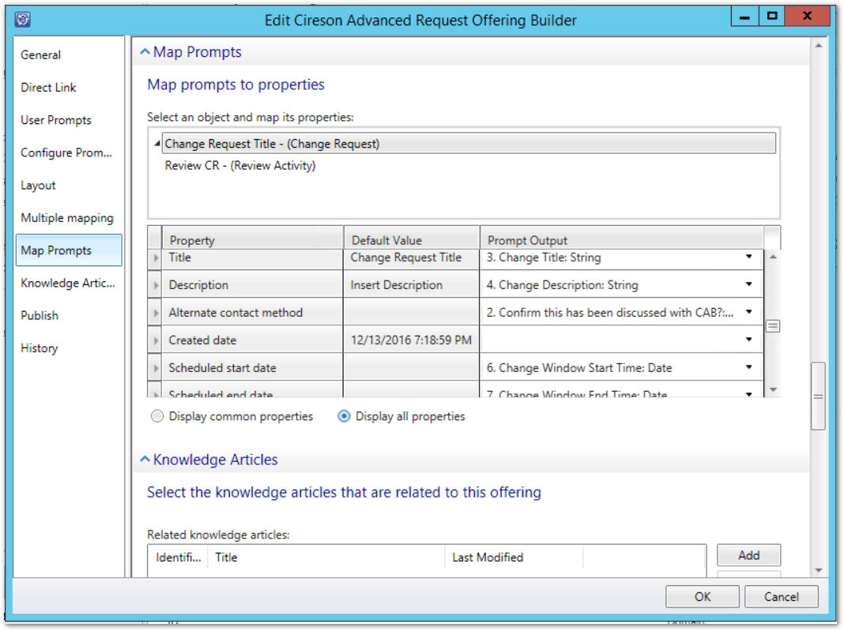
Task: Select Display all properties radio button
Action: pyautogui.click(x=344, y=416)
